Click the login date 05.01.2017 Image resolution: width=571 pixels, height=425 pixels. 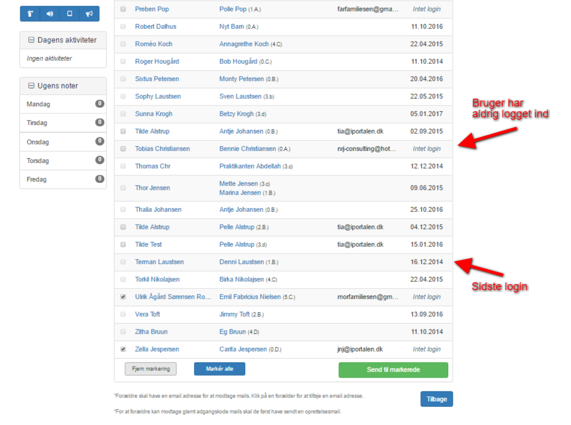pos(426,114)
